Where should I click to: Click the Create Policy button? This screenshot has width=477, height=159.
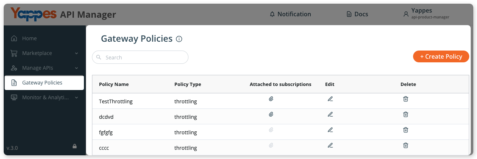point(441,56)
